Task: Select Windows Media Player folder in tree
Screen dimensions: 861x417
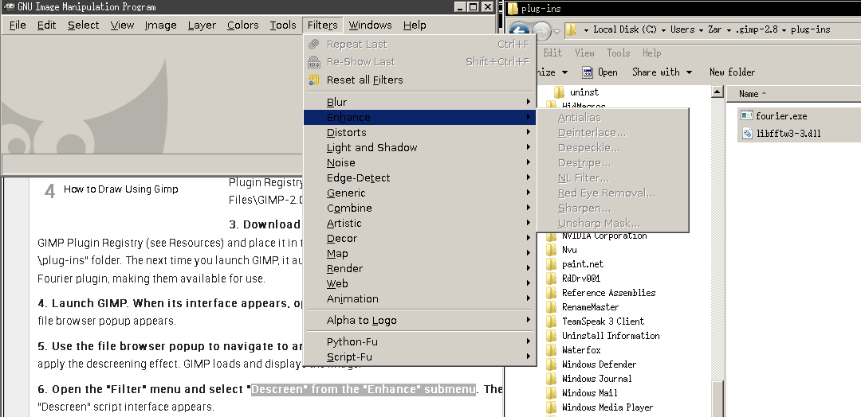Action: pyautogui.click(x=607, y=407)
